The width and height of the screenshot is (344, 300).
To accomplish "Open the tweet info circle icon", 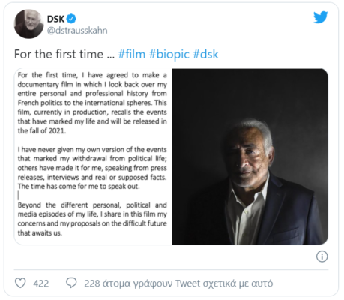I will tap(322, 256).
